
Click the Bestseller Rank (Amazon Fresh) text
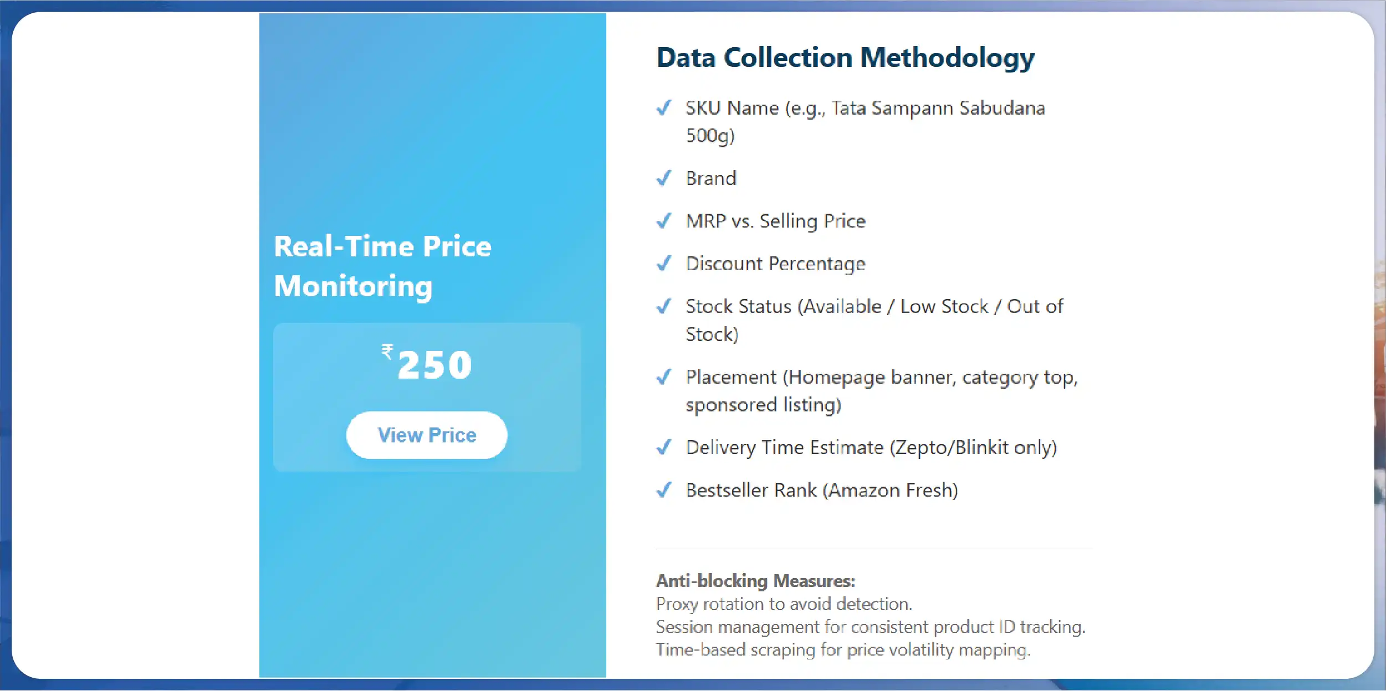(822, 490)
